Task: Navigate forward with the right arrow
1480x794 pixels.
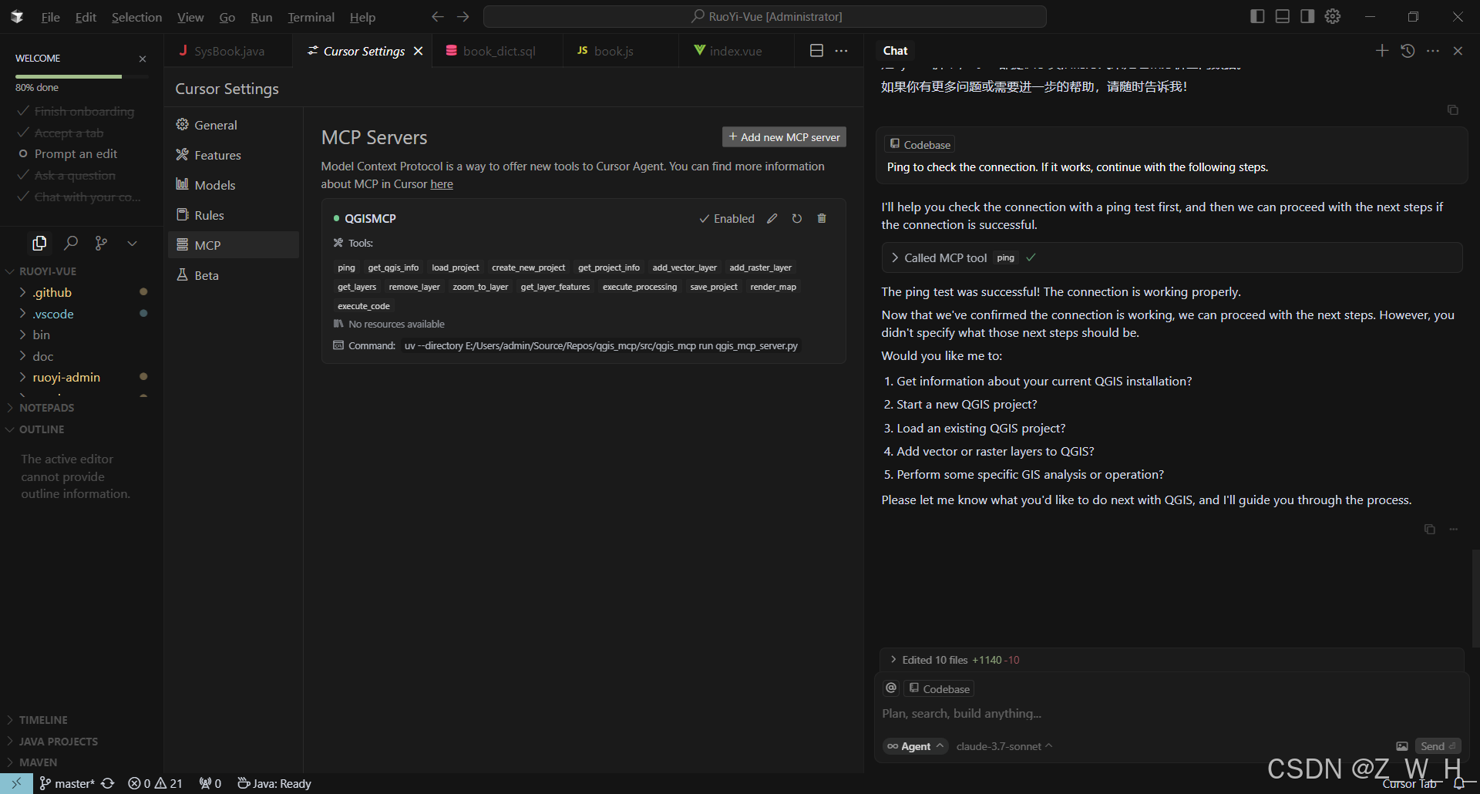Action: coord(463,16)
